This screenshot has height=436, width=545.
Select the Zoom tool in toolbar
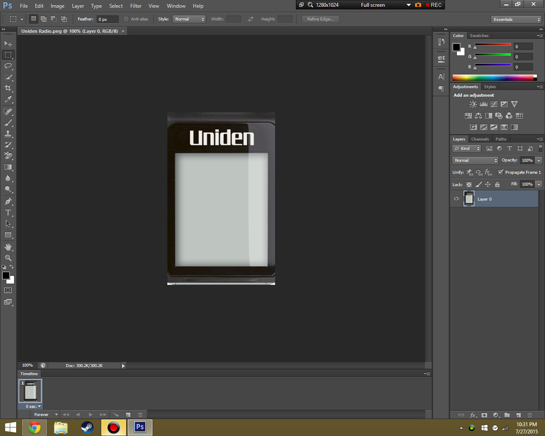tap(8, 258)
